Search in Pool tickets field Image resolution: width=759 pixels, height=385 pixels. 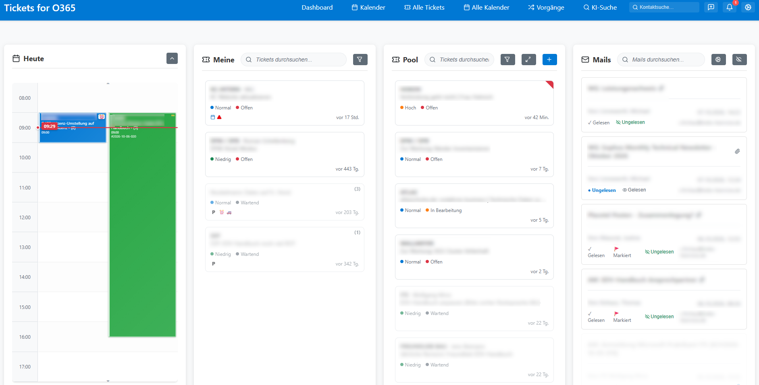459,60
